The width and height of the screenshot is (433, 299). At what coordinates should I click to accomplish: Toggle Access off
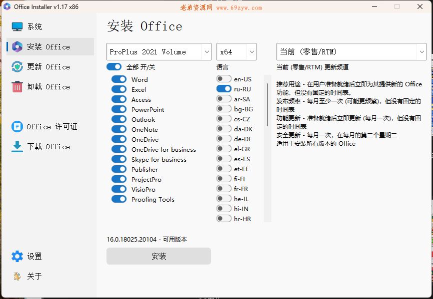[119, 99]
